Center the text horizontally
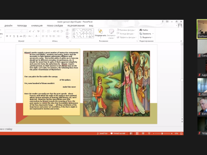Screen dimensions: 207x155 coord(47,36)
